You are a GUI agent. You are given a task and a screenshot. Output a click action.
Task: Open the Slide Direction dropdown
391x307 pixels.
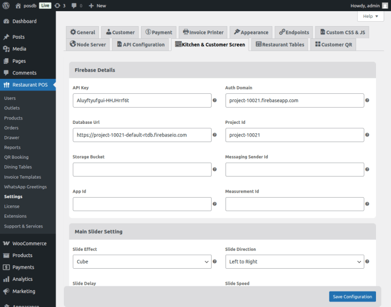pos(294,261)
